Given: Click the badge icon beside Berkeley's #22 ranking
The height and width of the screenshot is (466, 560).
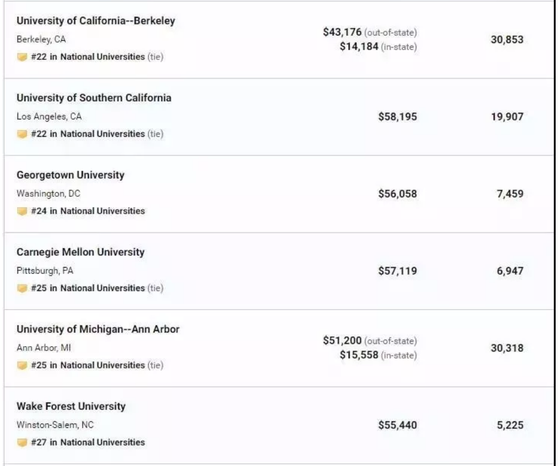Looking at the screenshot, I should click(22, 57).
